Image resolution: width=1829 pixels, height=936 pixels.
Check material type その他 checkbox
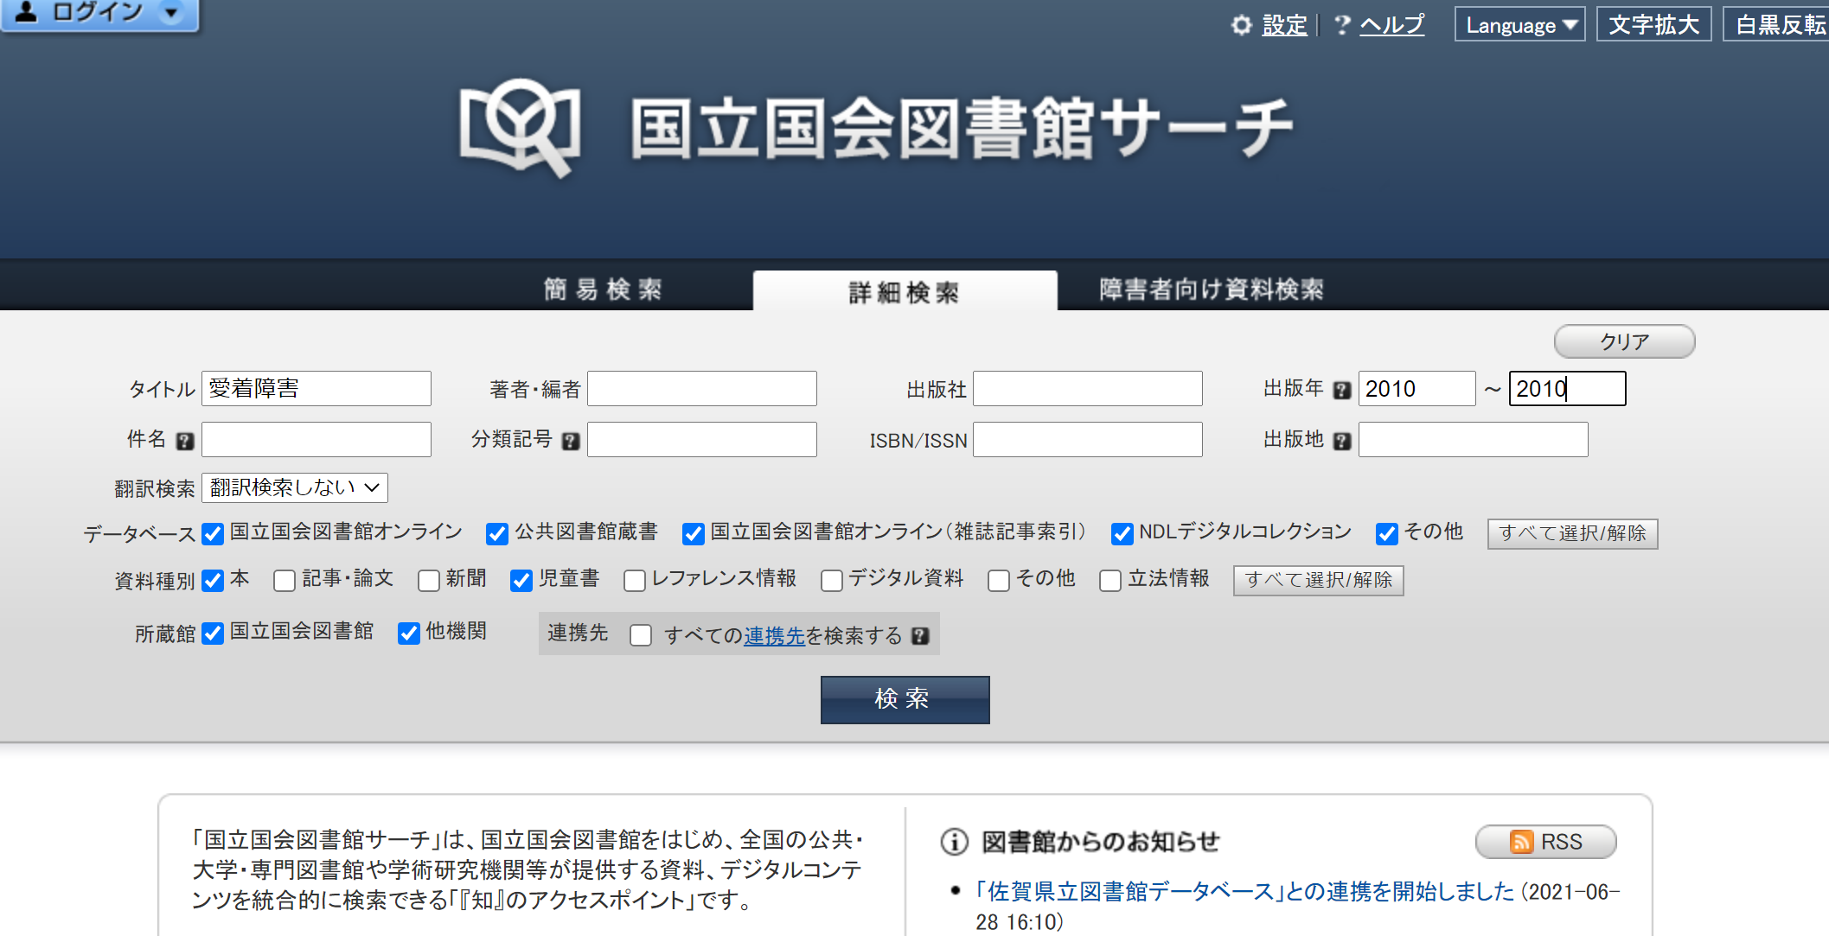pos(999,581)
